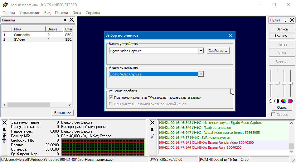This screenshot has width=296, height=163.
Task: Open the Панели menu
Action: pos(61,13)
